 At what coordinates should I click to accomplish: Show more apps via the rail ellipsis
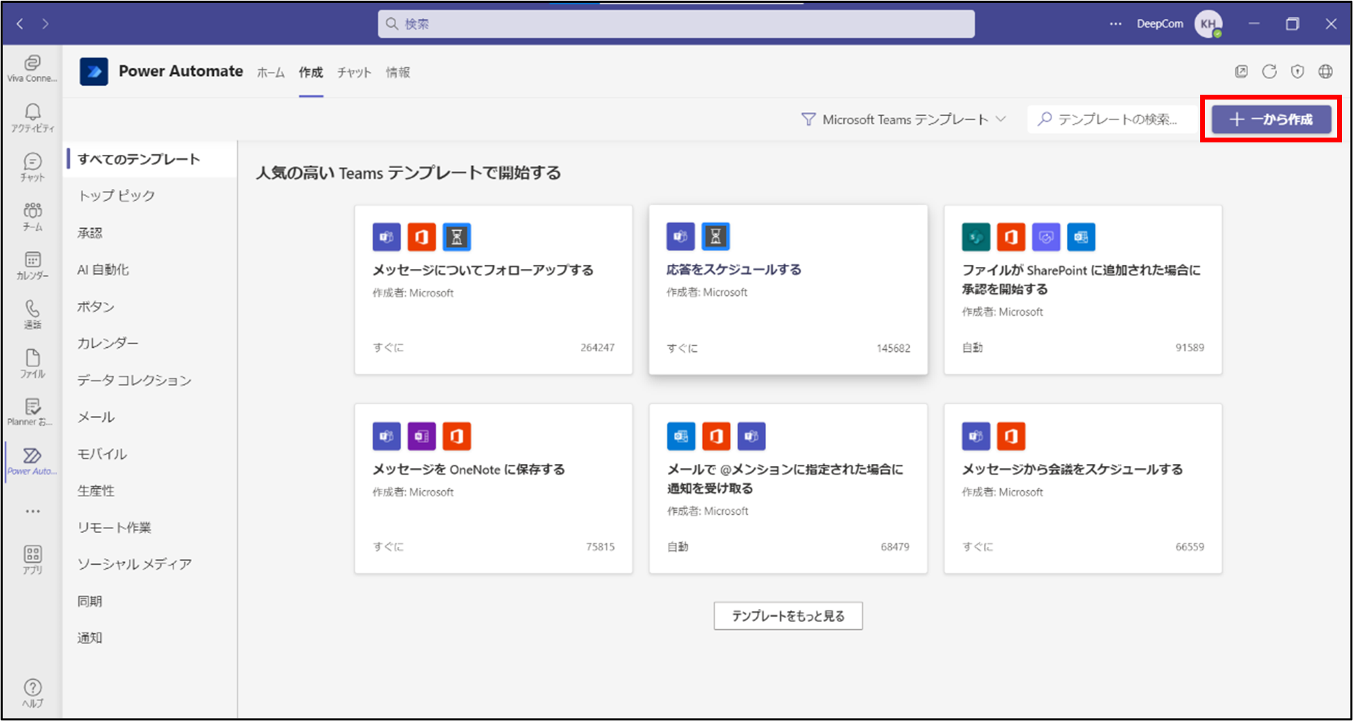pyautogui.click(x=32, y=512)
